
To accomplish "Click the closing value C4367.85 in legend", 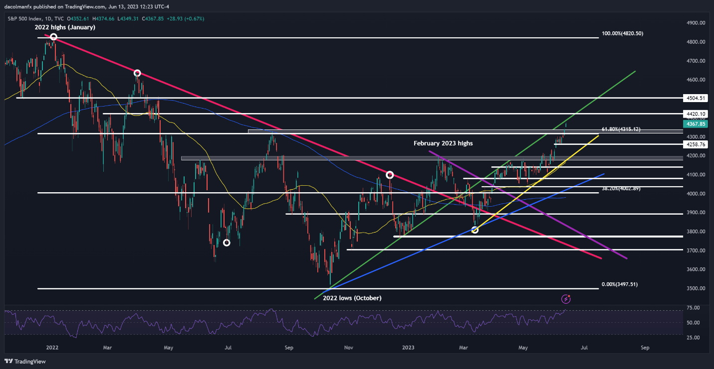I will (154, 18).
